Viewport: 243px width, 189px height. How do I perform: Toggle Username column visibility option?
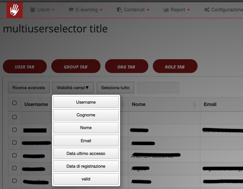[86, 102]
